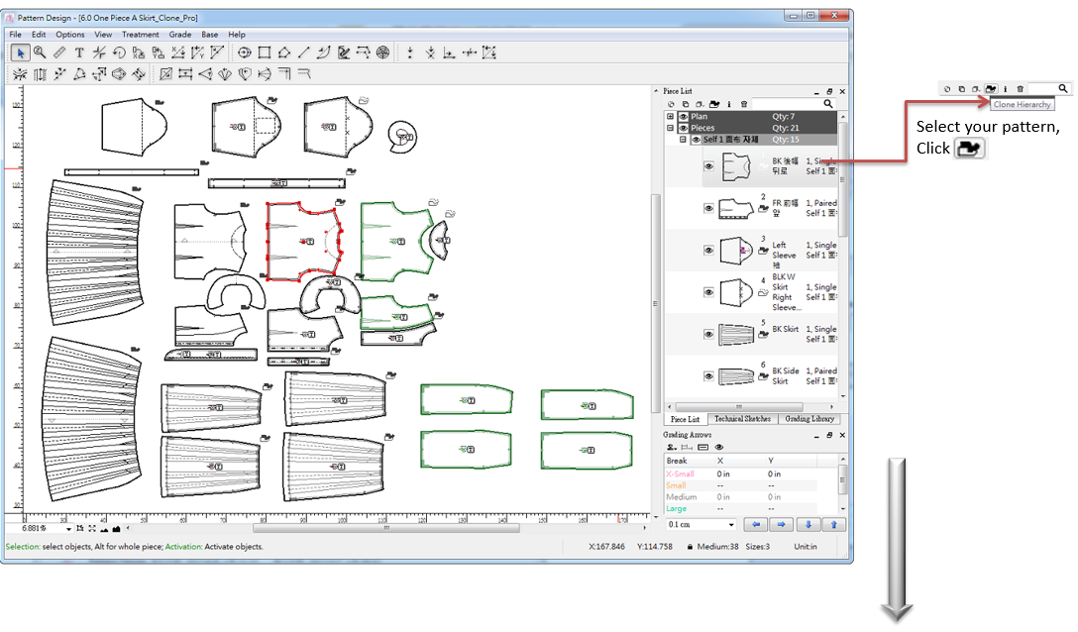Screen dimensions: 1078x632
Task: Open the 0.1 cm step dropdown
Action: tap(731, 525)
